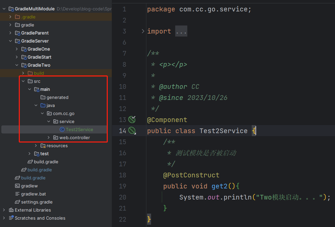Click the gradlew script file icon

point(17,186)
